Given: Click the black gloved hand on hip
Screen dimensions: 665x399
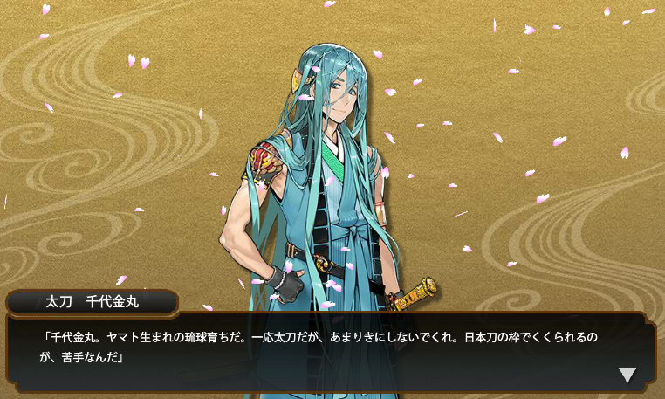Looking at the screenshot, I should click(287, 283).
